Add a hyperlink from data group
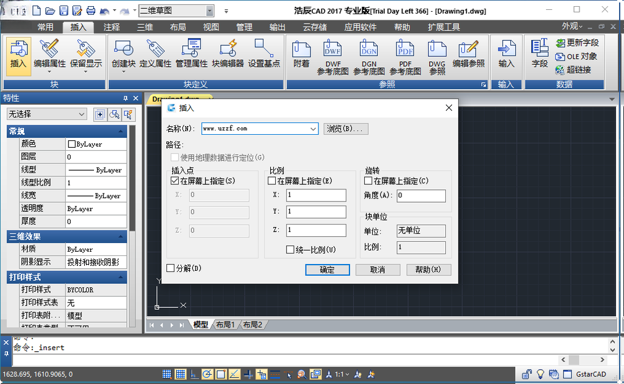The image size is (624, 384). 573,70
